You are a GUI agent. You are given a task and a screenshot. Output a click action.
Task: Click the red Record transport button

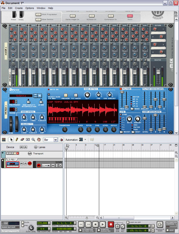111,224
